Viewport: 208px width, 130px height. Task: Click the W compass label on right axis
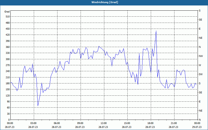(200, 65)
